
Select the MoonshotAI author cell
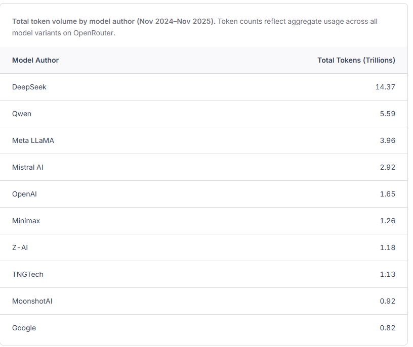[x=32, y=301]
